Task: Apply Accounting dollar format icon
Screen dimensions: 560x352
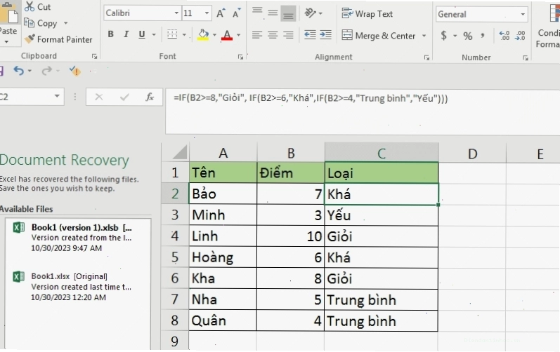Action: point(443,35)
